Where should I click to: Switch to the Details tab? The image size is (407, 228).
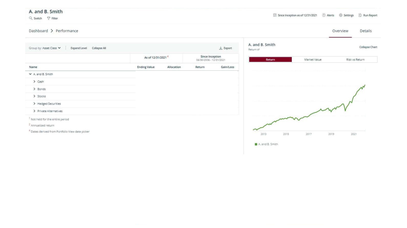click(x=366, y=31)
